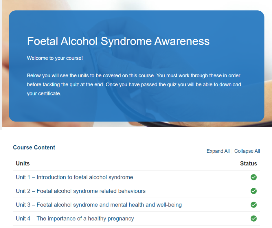Click the Unit 1 table row
272x228 pixels.
click(137, 177)
